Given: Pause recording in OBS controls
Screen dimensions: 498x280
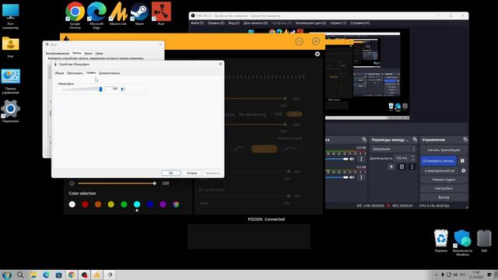Looking at the screenshot, I should tap(462, 161).
